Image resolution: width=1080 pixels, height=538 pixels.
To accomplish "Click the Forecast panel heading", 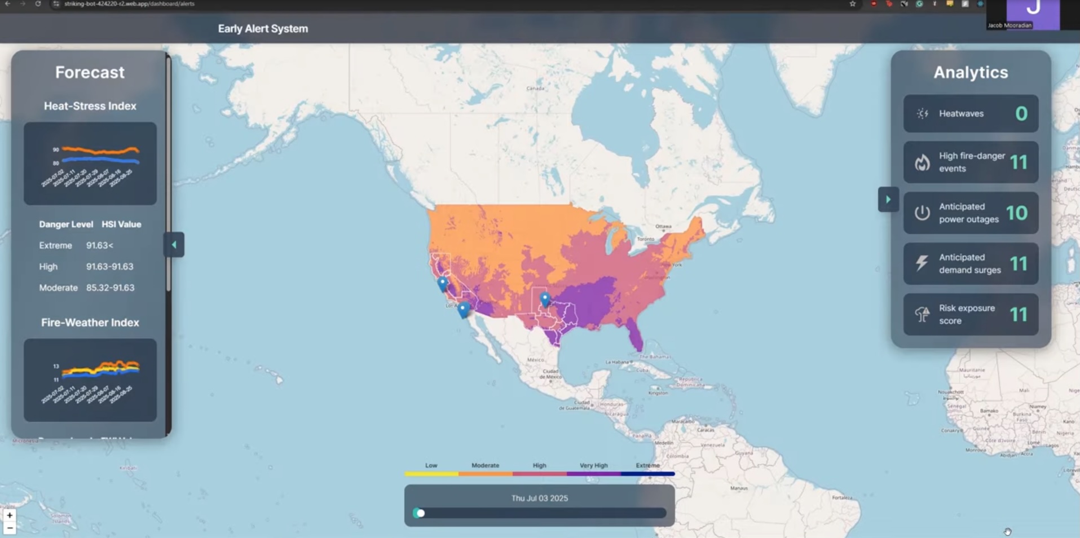I will [90, 72].
